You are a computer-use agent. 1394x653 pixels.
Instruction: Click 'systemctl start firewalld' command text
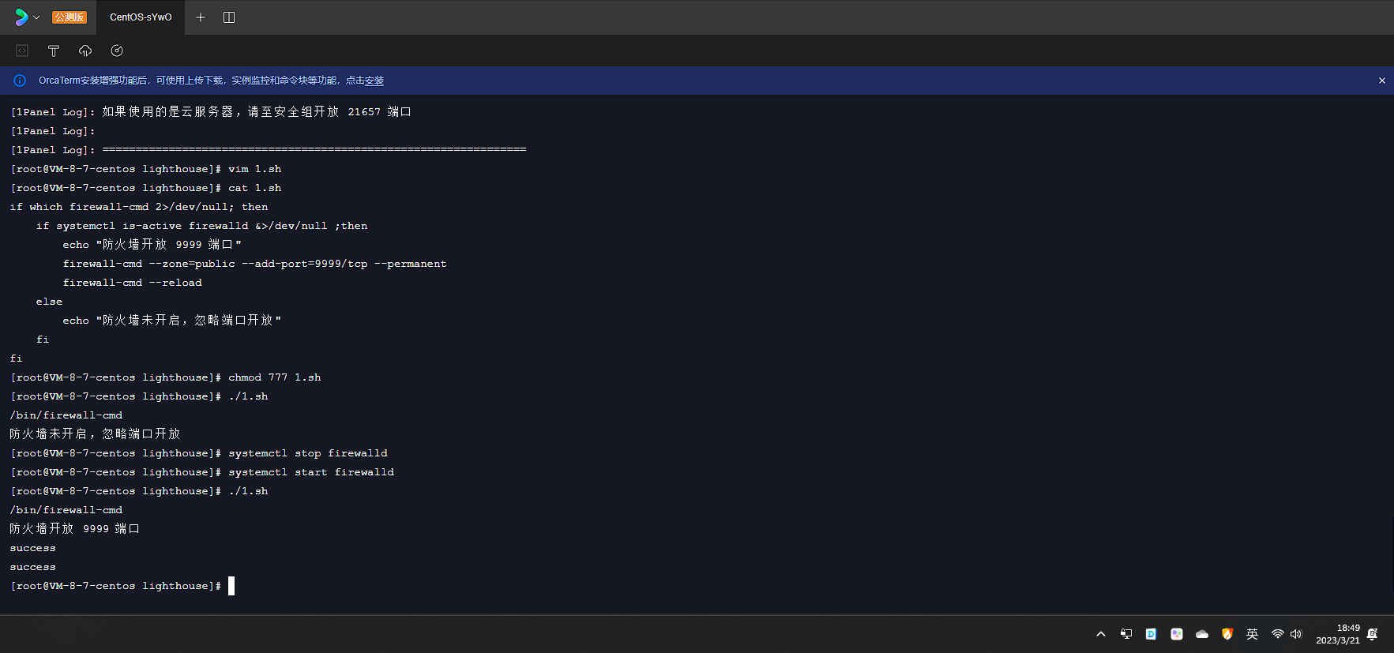tap(311, 472)
